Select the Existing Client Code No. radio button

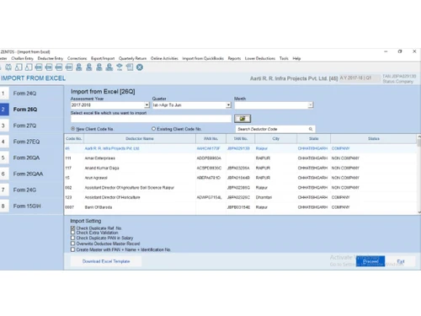(x=153, y=129)
